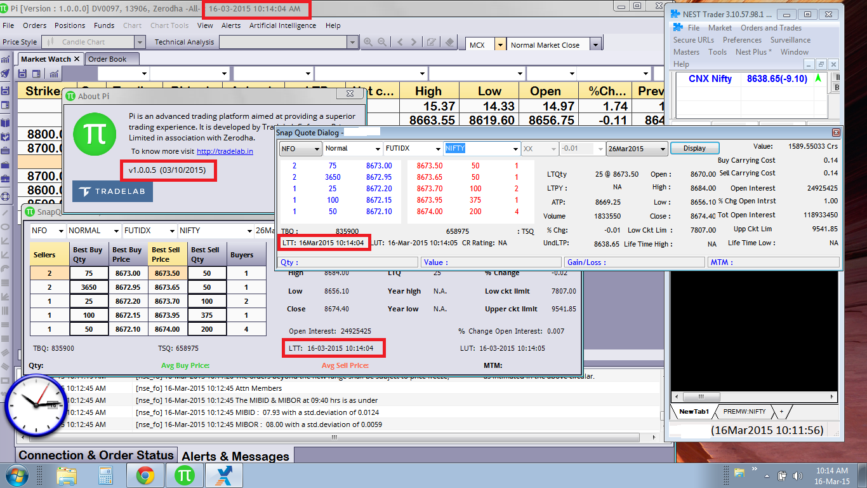867x488 pixels.
Task: Click the chart icon in Pi's left sidebar top
Action: [x=6, y=59]
